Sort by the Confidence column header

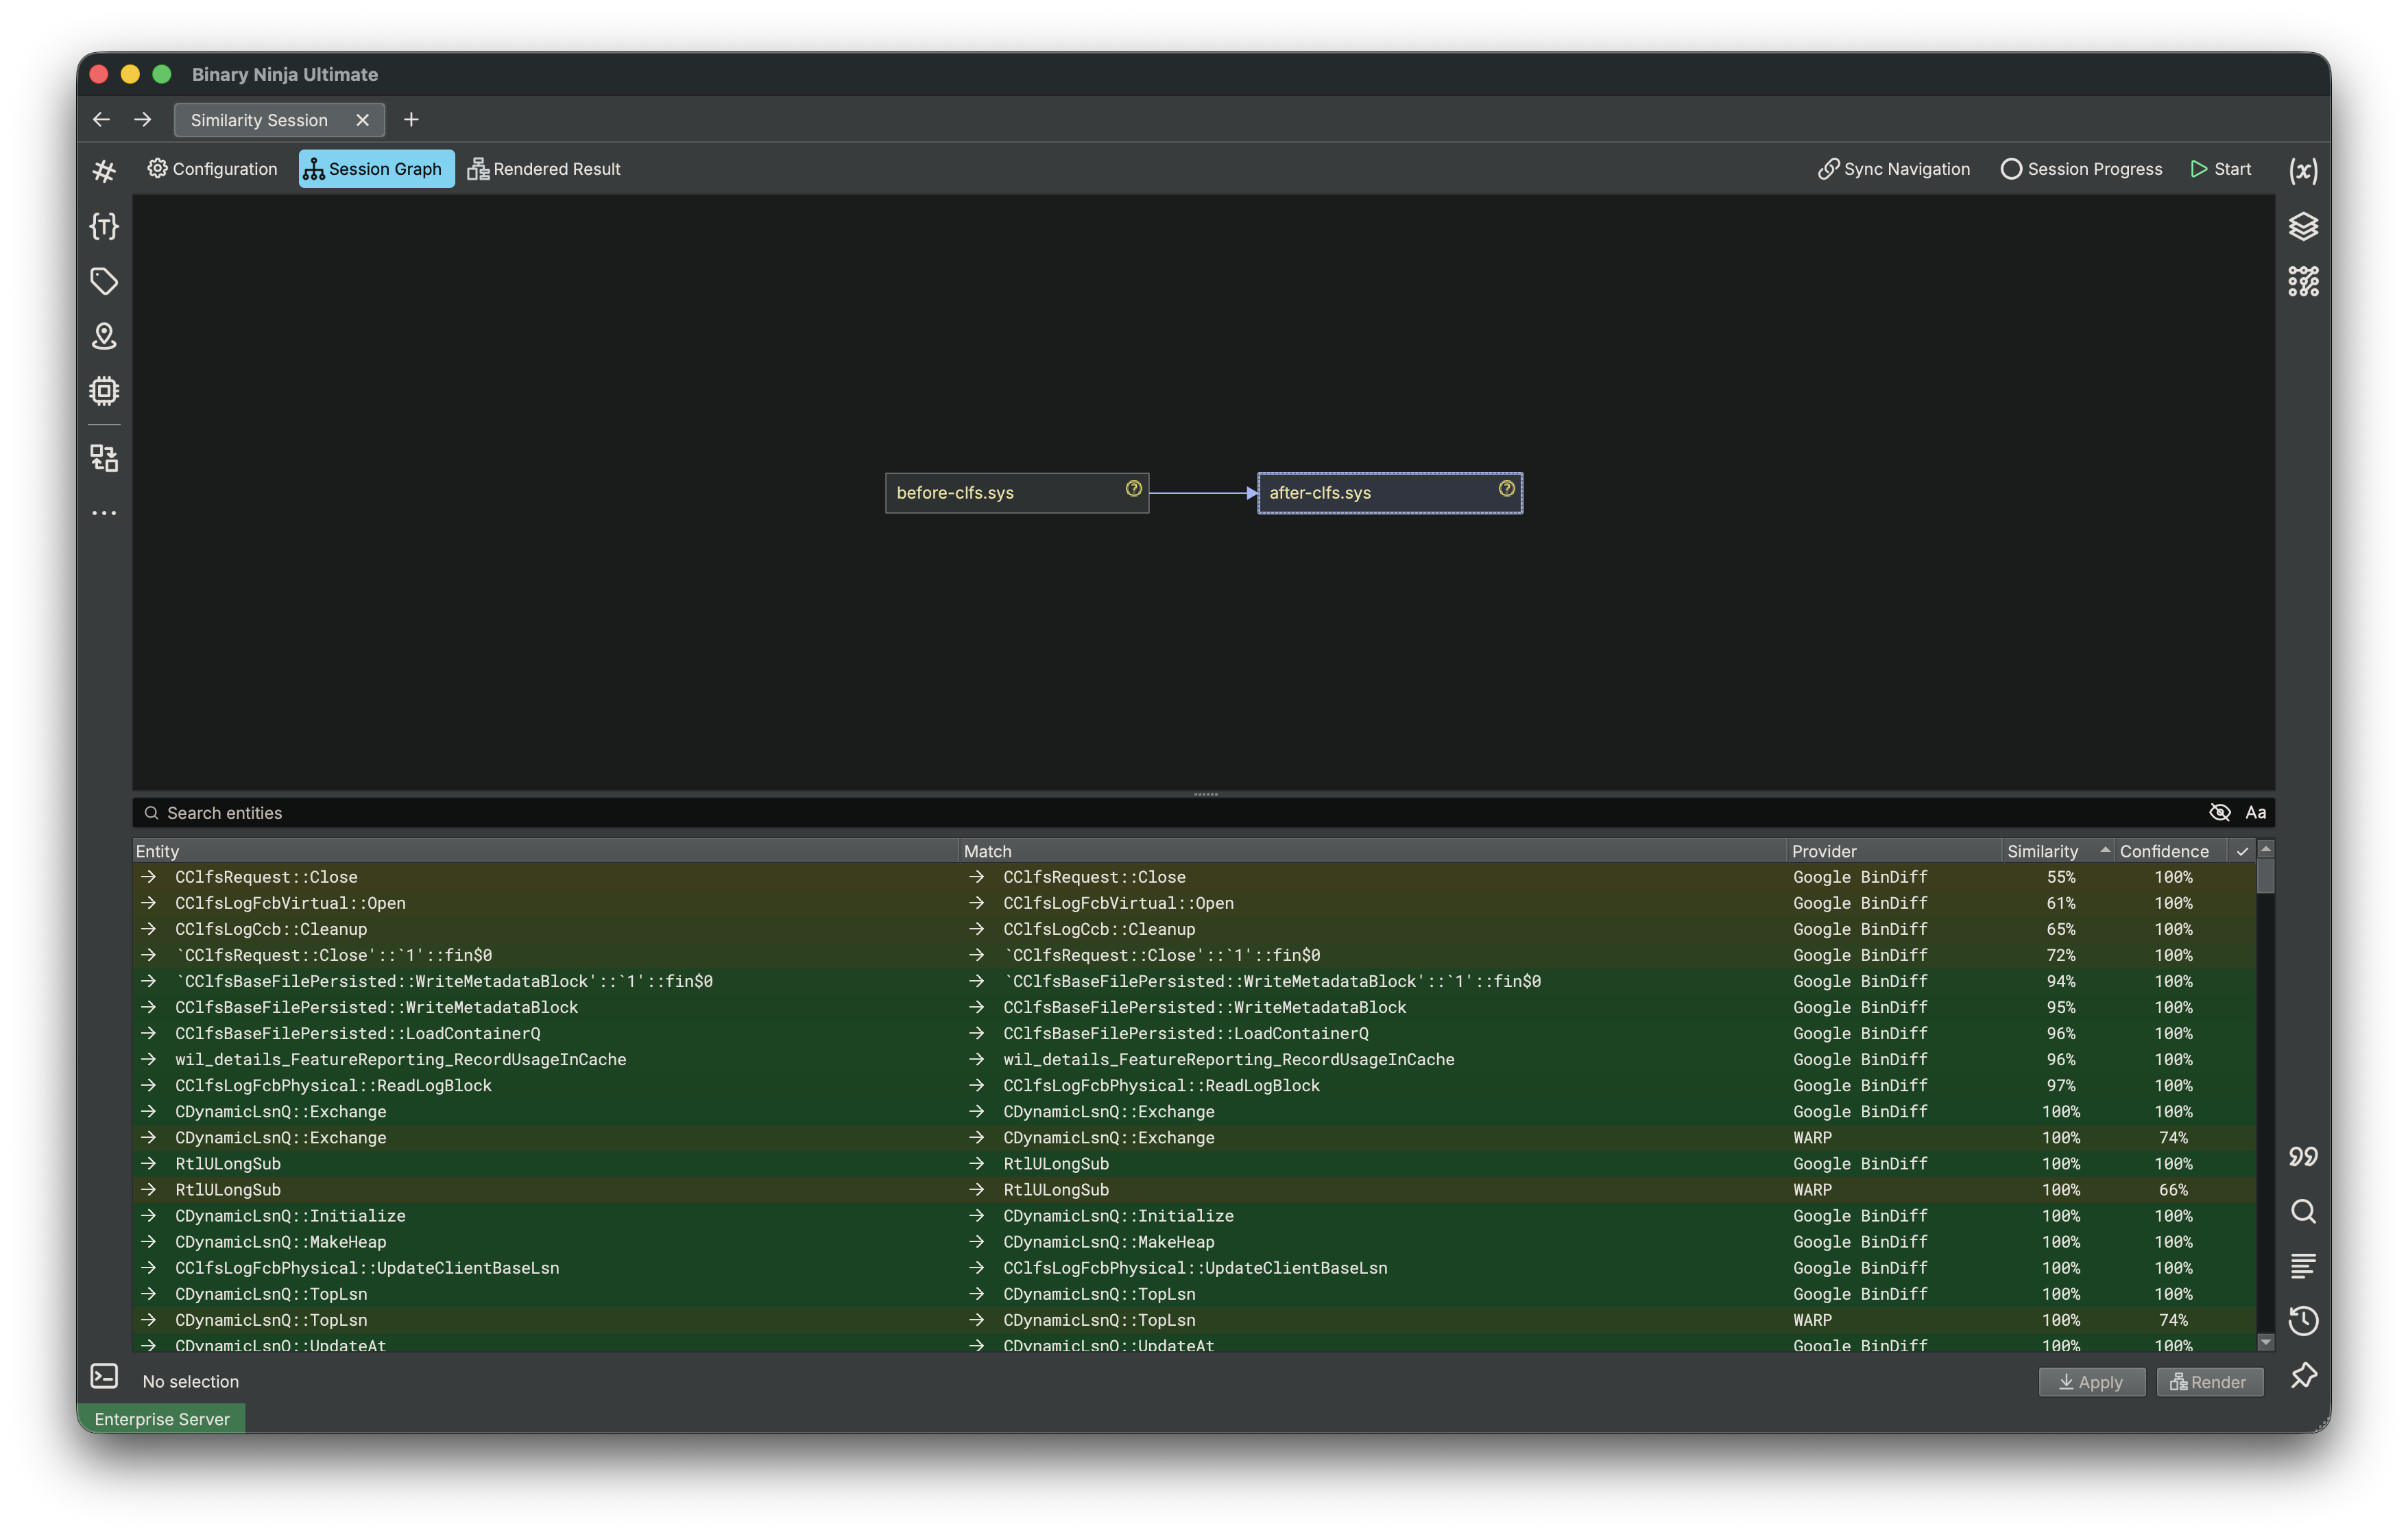(2171, 852)
